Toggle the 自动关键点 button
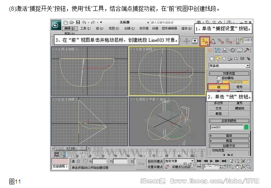 click(155, 161)
